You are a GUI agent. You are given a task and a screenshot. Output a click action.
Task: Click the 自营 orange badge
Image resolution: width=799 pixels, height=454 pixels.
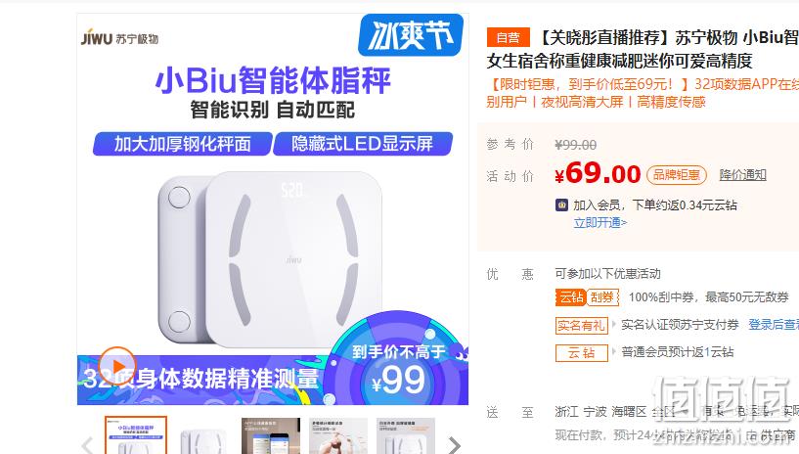point(508,38)
